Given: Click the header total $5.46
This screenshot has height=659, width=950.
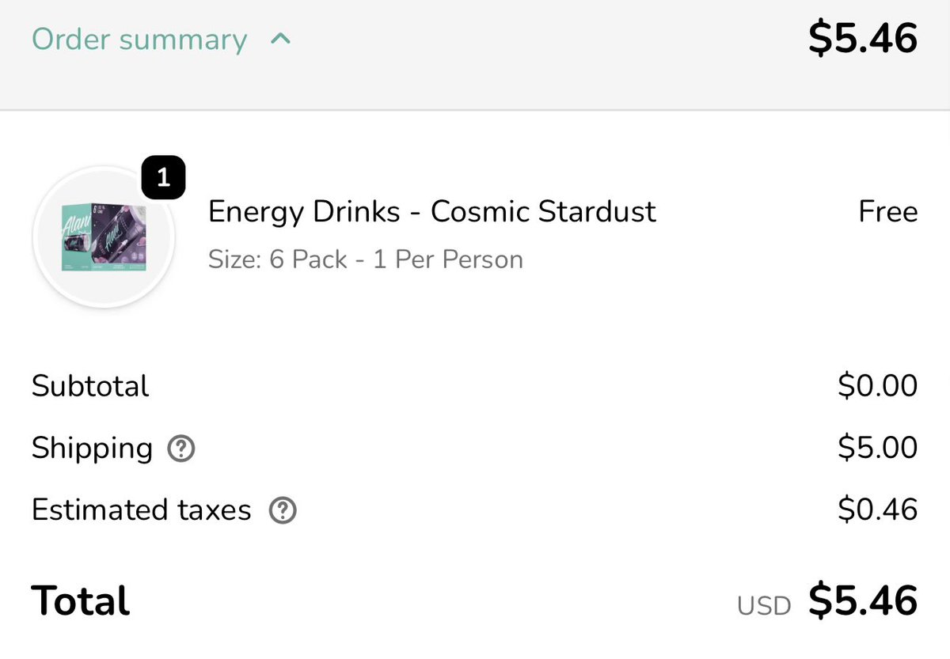Looking at the screenshot, I should (x=863, y=39).
